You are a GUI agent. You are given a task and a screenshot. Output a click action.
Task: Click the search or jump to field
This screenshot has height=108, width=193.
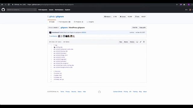click(x=22, y=10)
